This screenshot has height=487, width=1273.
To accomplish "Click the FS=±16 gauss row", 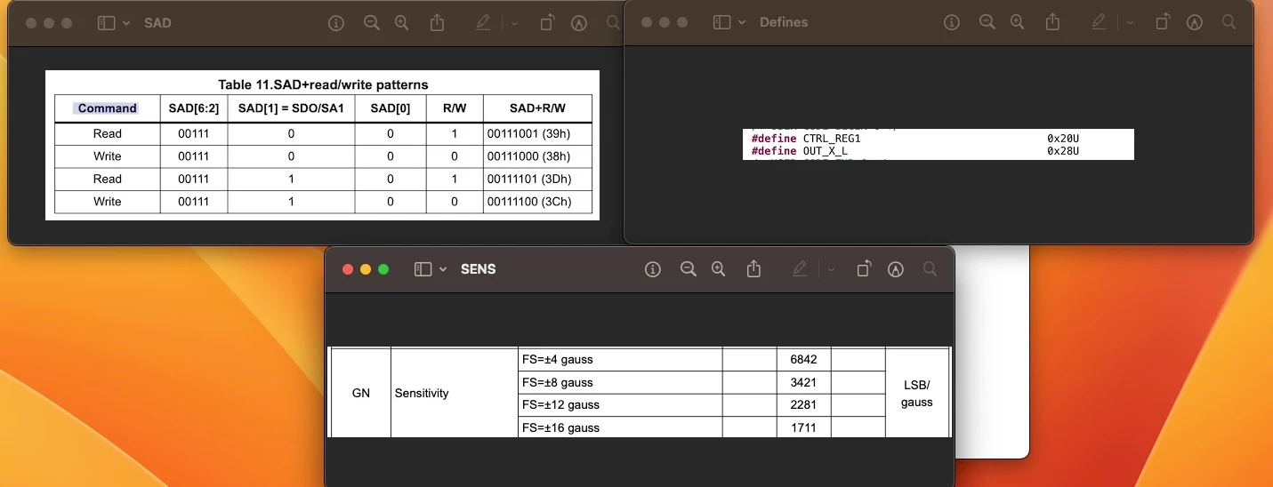I will tap(620, 427).
